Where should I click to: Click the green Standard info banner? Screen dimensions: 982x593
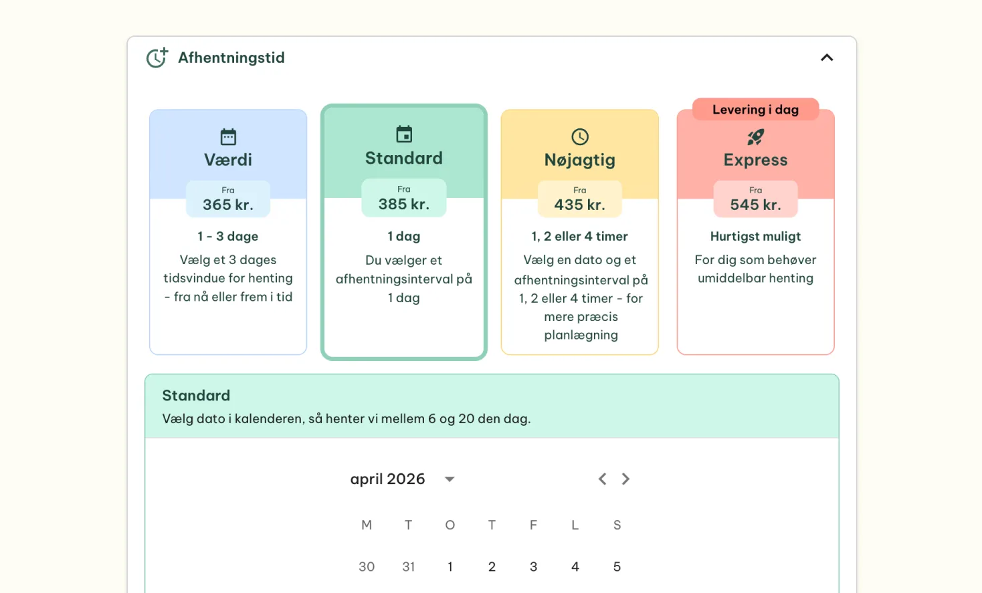coord(492,405)
